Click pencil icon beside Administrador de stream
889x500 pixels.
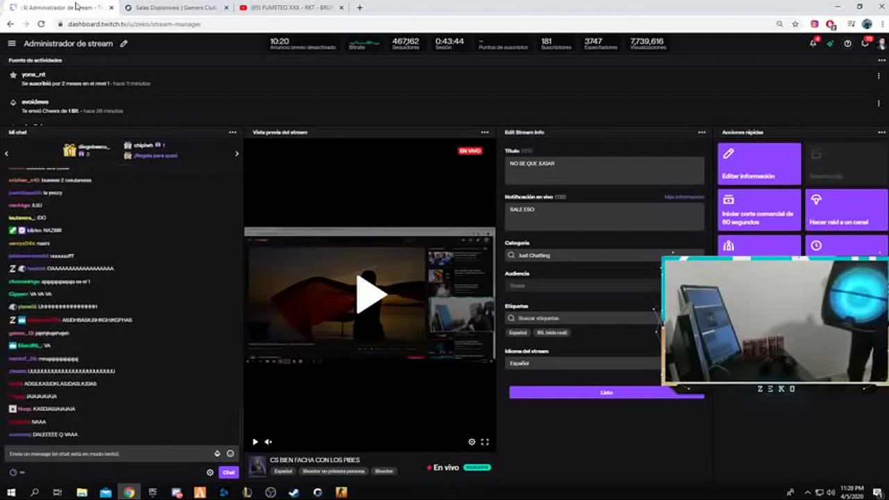point(124,43)
